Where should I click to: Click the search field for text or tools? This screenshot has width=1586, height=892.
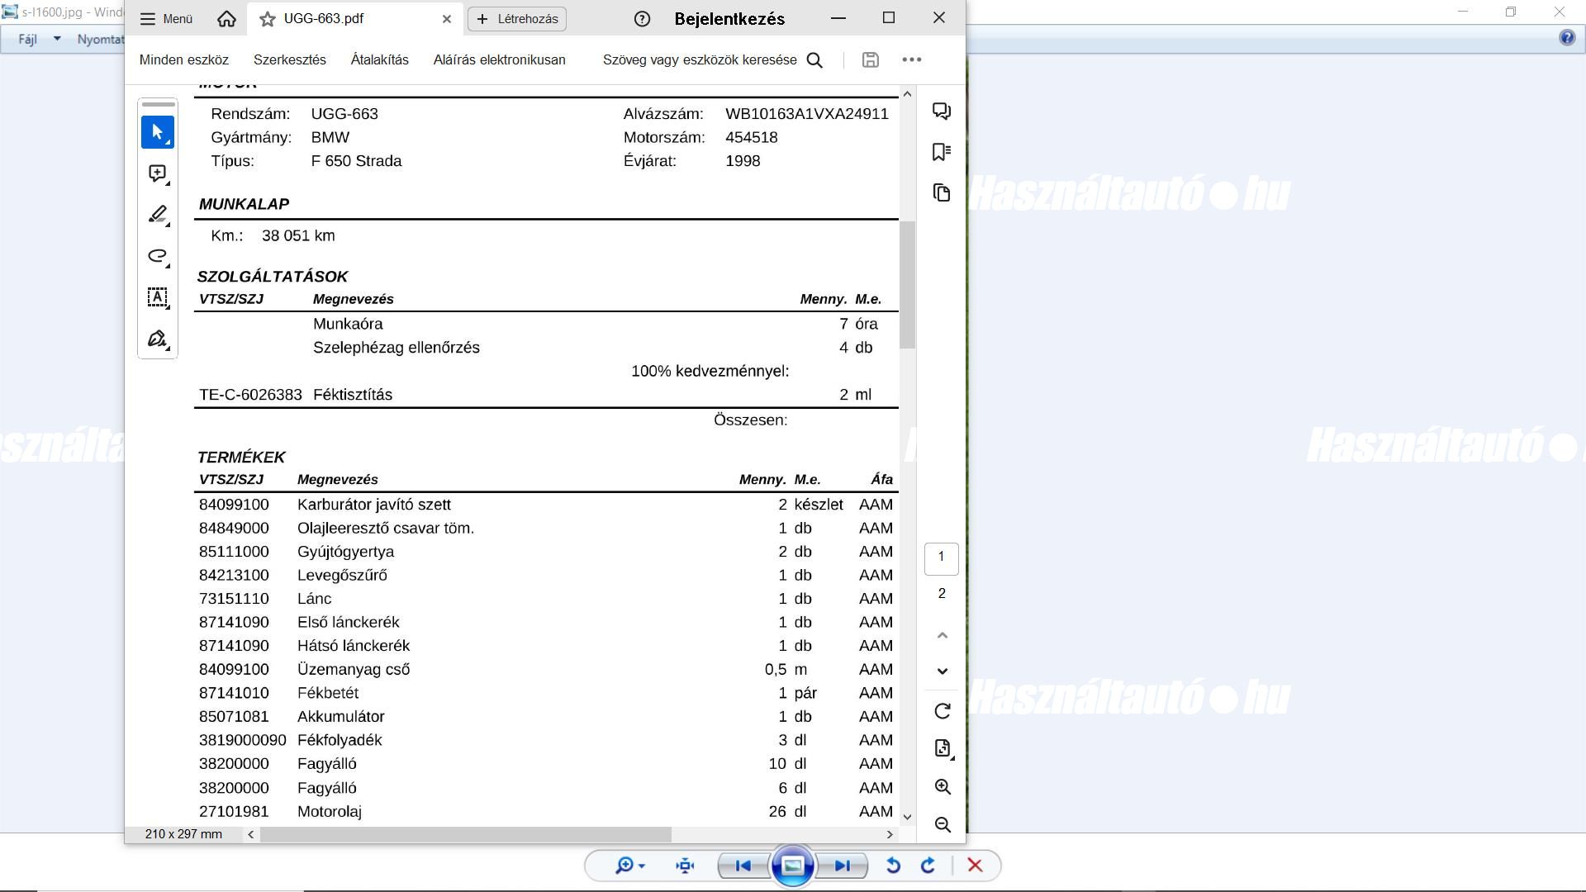tap(700, 59)
